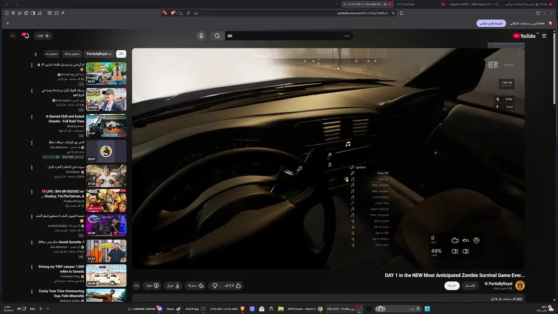The height and width of the screenshot is (314, 558).
Task: Open the 1:00:01 Soun Alanzi video thumbnail
Action: 106,99
